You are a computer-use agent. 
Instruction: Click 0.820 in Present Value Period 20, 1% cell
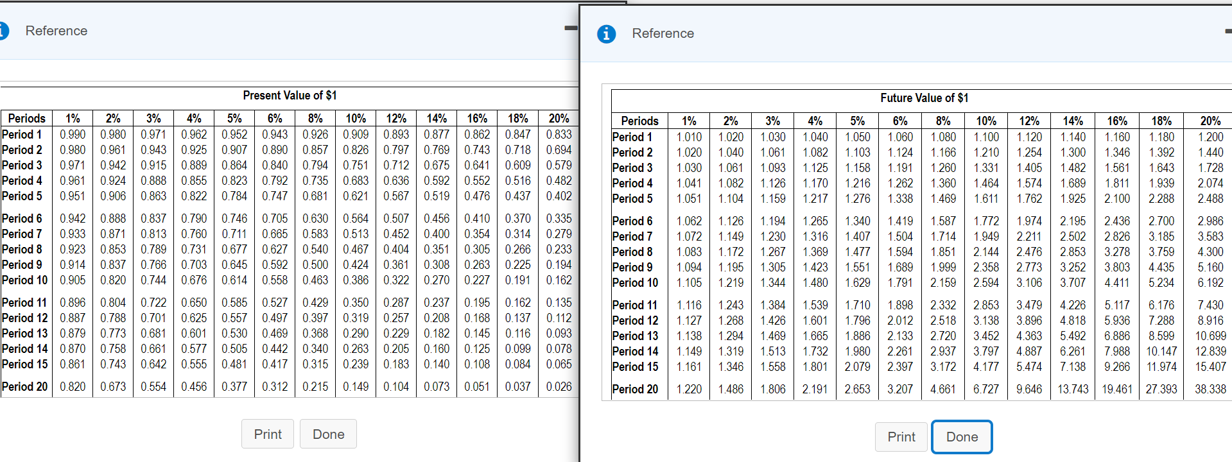(x=73, y=386)
